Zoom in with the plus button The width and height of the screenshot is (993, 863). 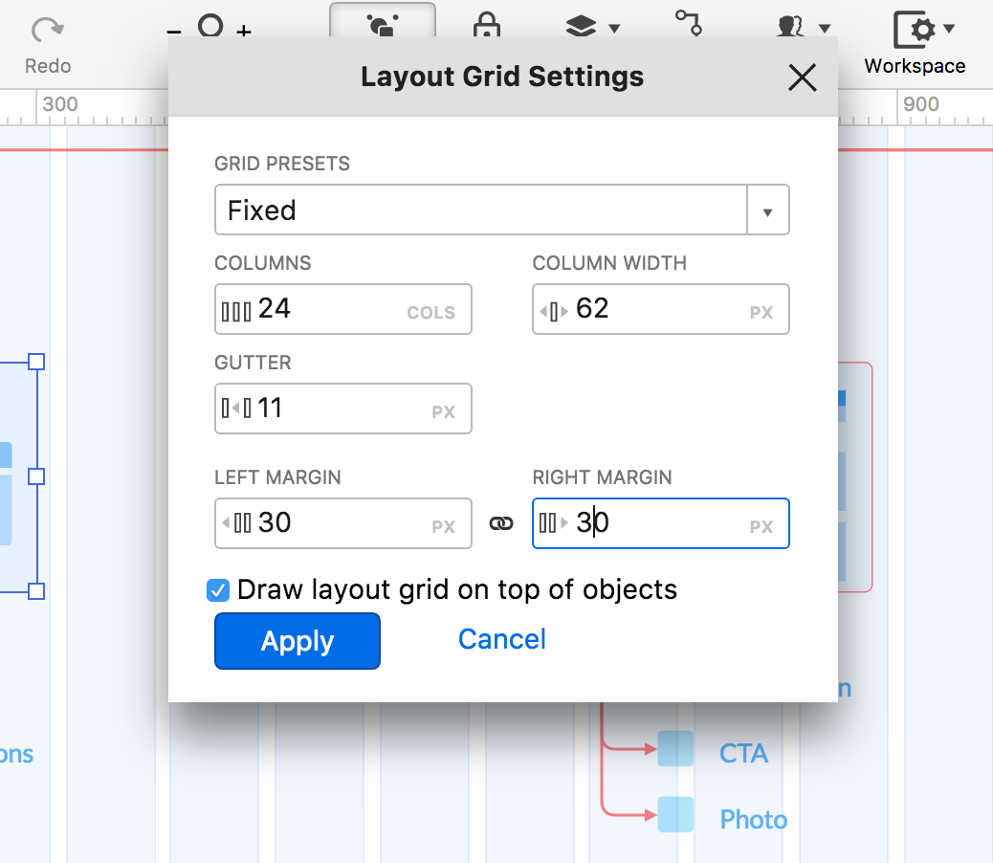244,31
